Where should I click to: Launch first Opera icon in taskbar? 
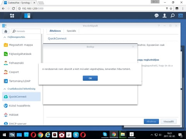33,135
